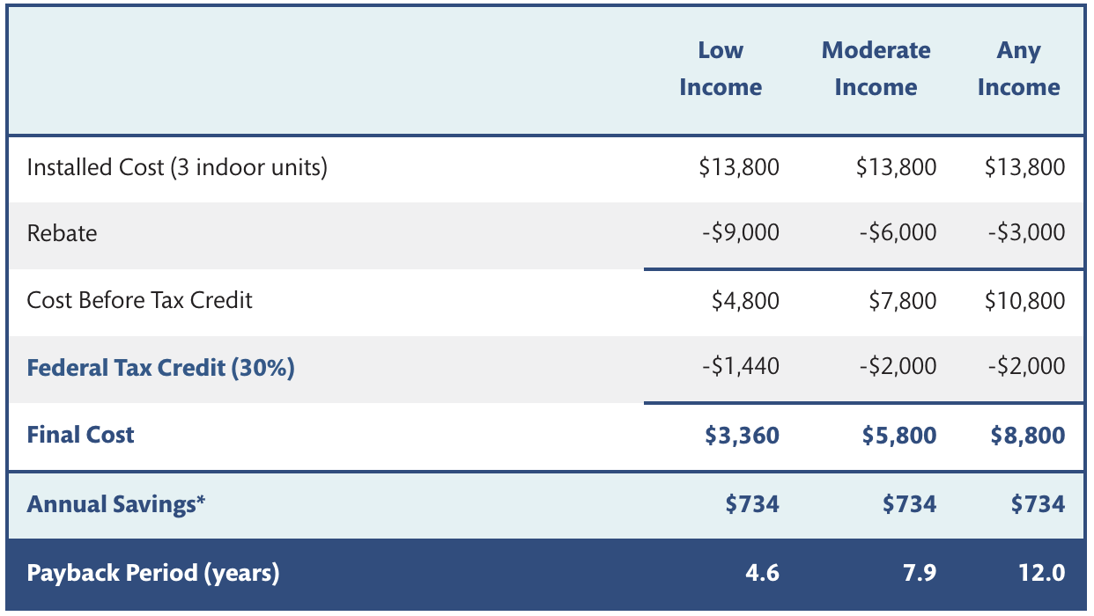Select the Payback Period (years) label
The image size is (1094, 616).
(153, 574)
